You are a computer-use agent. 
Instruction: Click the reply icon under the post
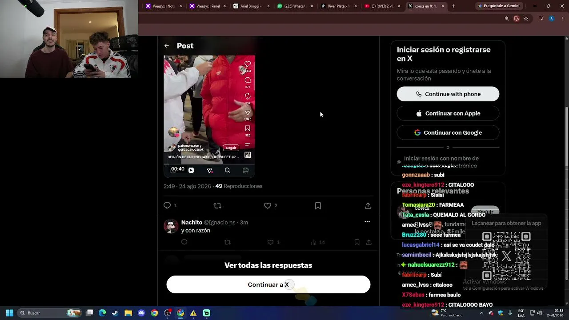pos(167,205)
